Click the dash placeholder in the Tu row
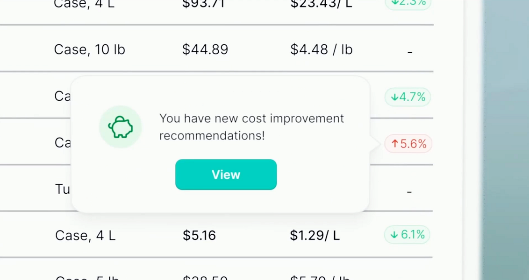529x280 pixels. point(409,191)
